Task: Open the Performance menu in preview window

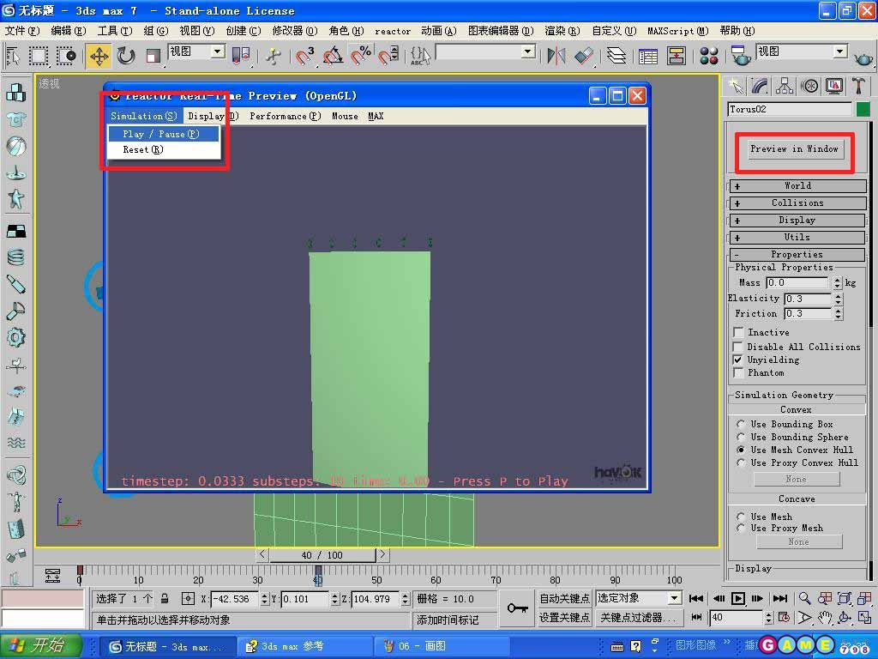Action: click(285, 116)
